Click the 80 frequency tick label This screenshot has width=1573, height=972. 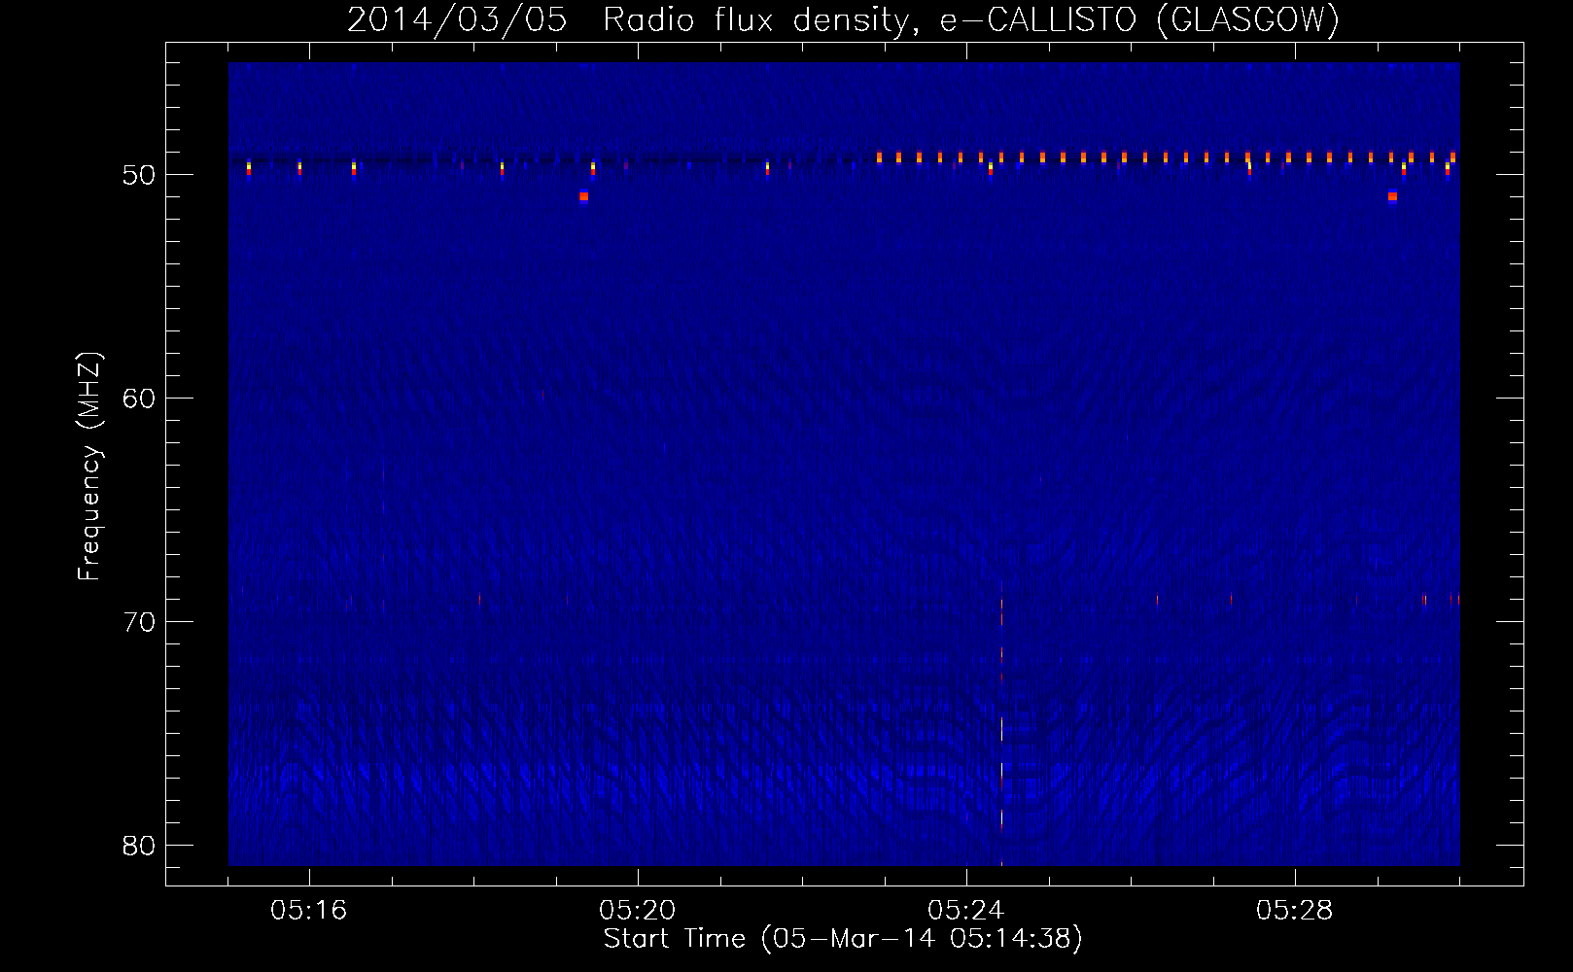click(139, 846)
